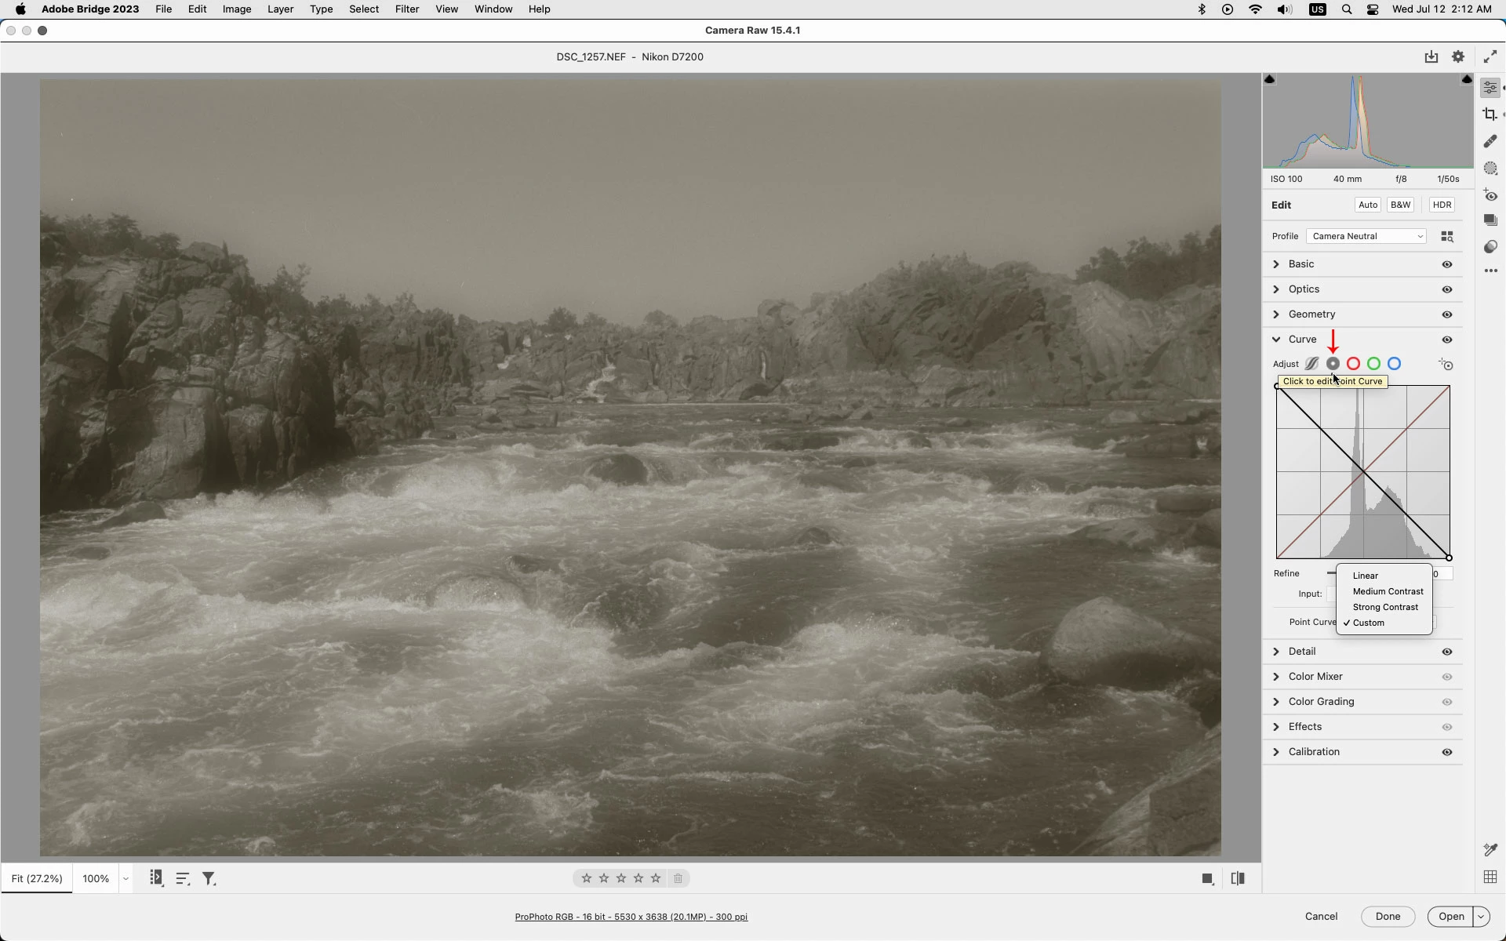This screenshot has height=941, width=1506.
Task: Click the Parametric Curve adjust icon
Action: (x=1311, y=364)
